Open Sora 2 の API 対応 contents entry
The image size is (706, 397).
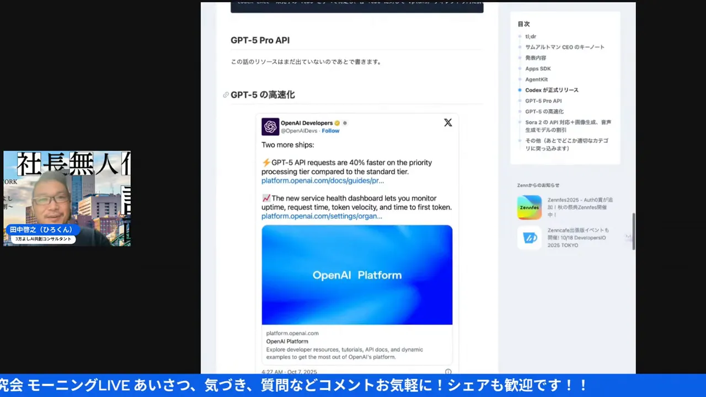(568, 126)
